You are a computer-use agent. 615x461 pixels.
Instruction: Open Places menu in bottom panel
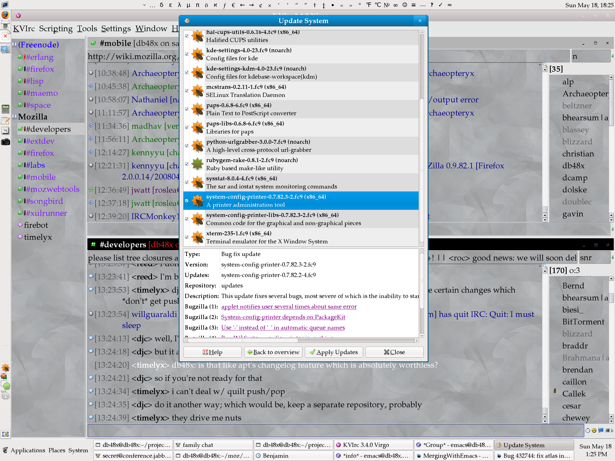(x=57, y=450)
